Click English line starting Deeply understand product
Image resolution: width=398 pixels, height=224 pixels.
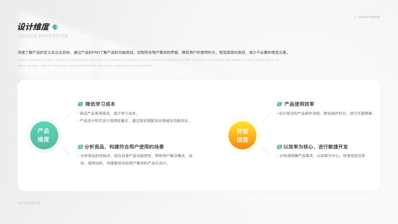tap(148, 60)
